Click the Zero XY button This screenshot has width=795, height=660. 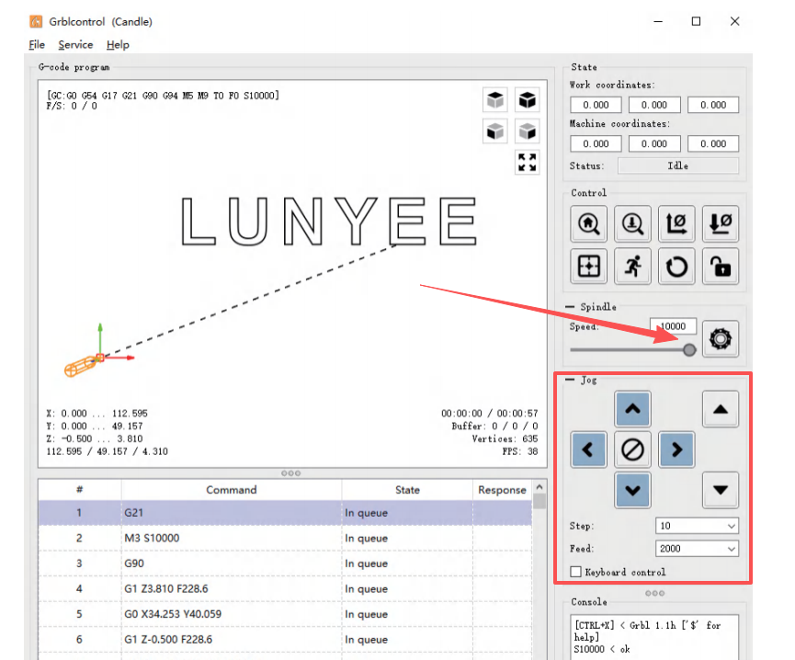[676, 223]
